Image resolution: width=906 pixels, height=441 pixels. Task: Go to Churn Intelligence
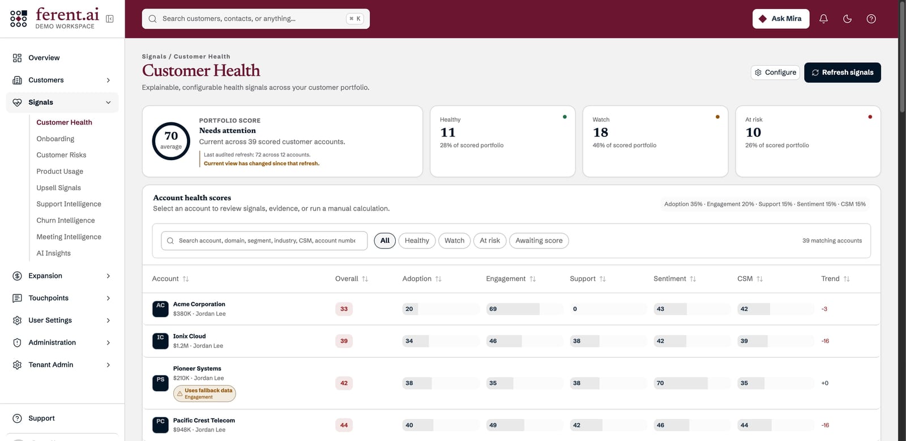(66, 221)
